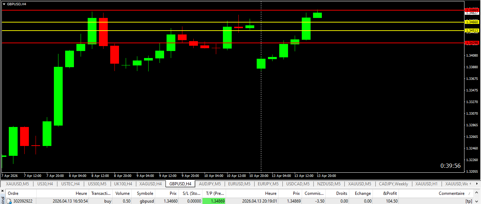Viewport: 481px width, 204px height.
Task: Click the 1.33070 price scale value
Action: [x=472, y=113]
